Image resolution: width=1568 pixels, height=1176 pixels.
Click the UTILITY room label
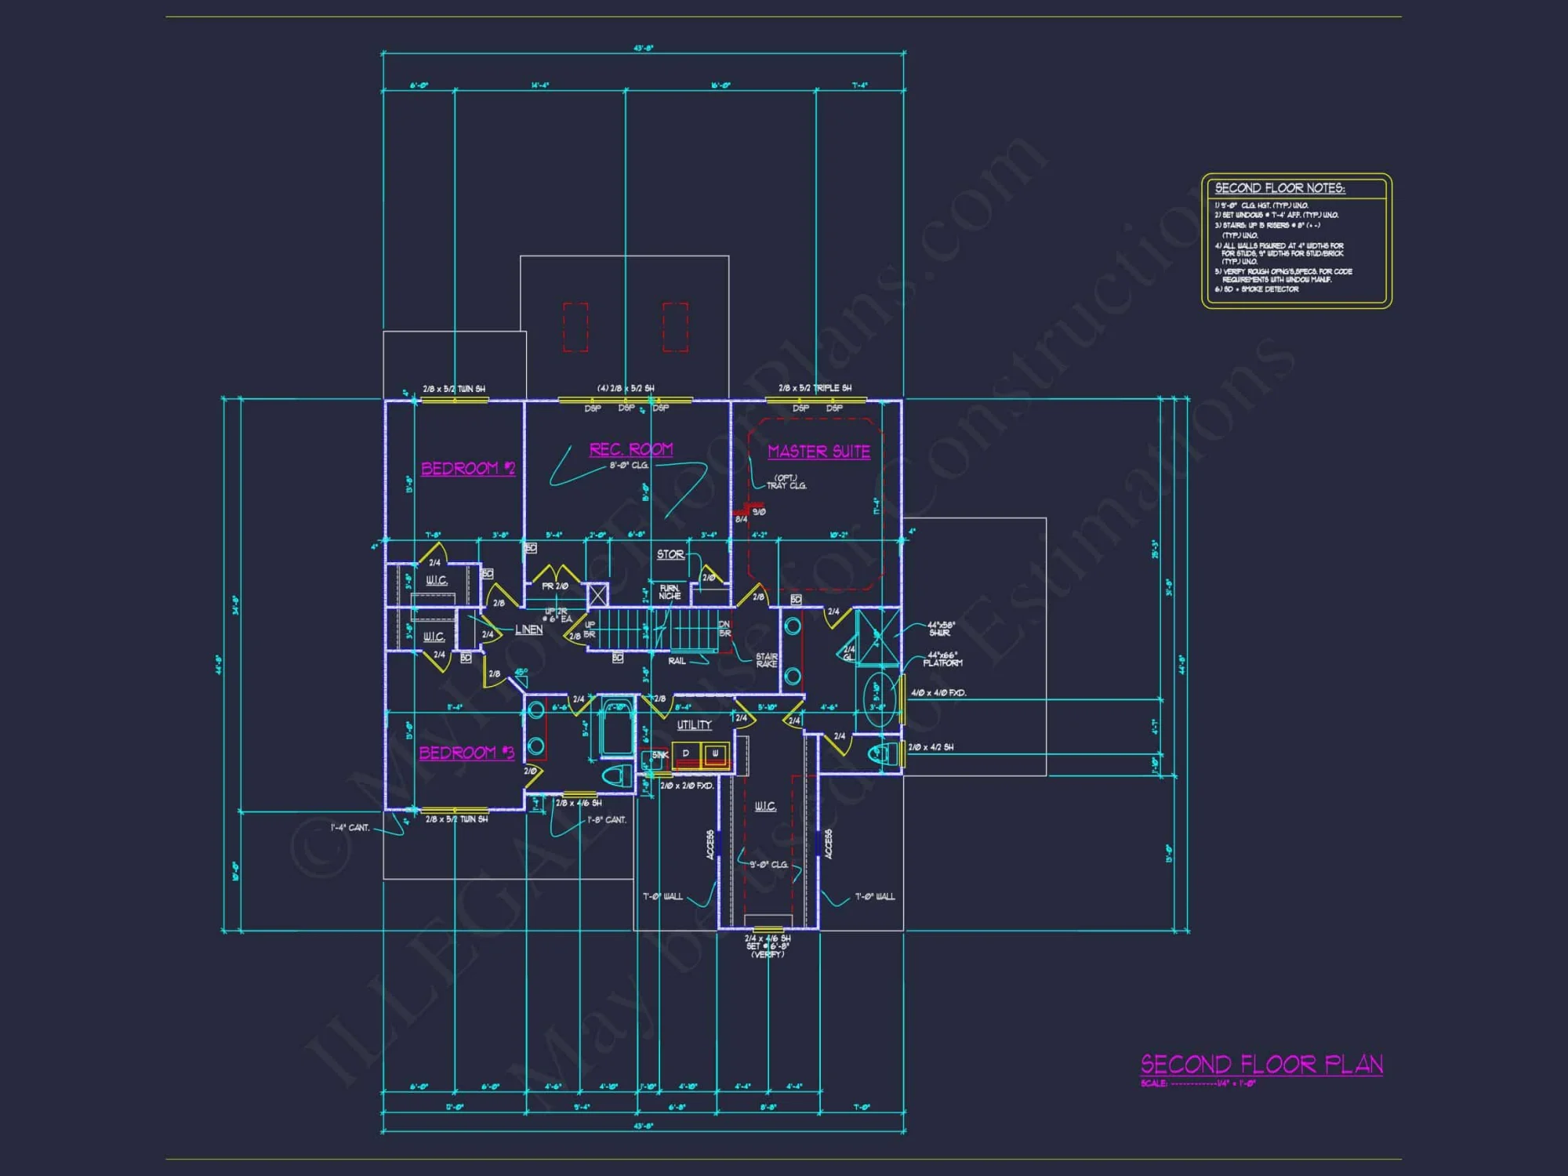tap(695, 724)
